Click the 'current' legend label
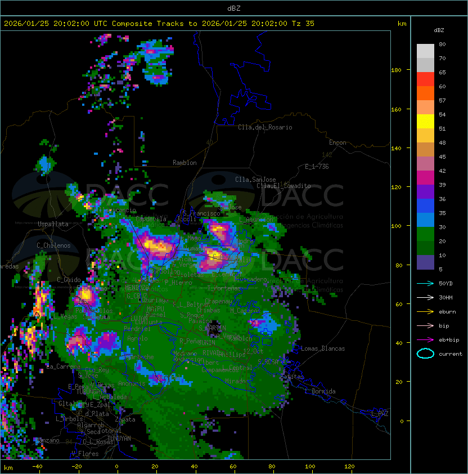Image resolution: width=468 pixels, height=474 pixels. click(451, 354)
